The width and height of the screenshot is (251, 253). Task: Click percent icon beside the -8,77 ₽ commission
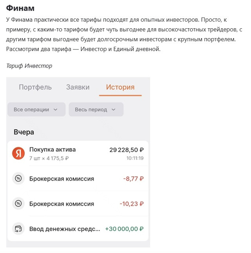18,178
